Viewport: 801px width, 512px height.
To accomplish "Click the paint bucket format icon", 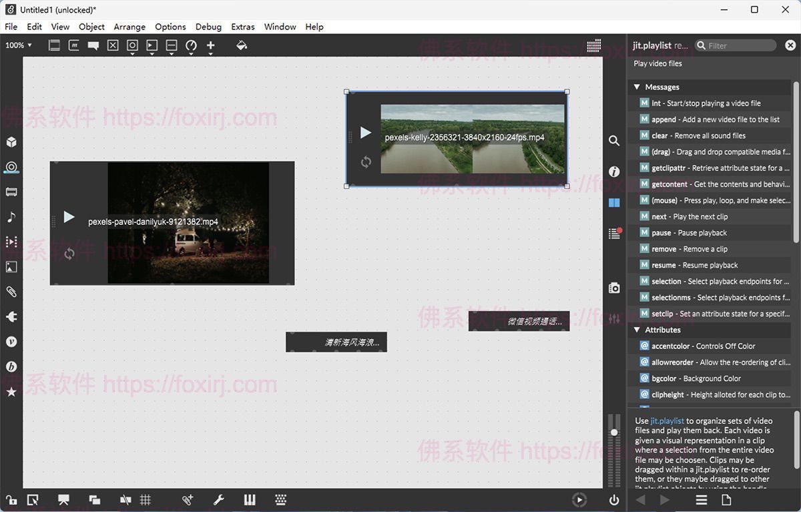I will 242,45.
